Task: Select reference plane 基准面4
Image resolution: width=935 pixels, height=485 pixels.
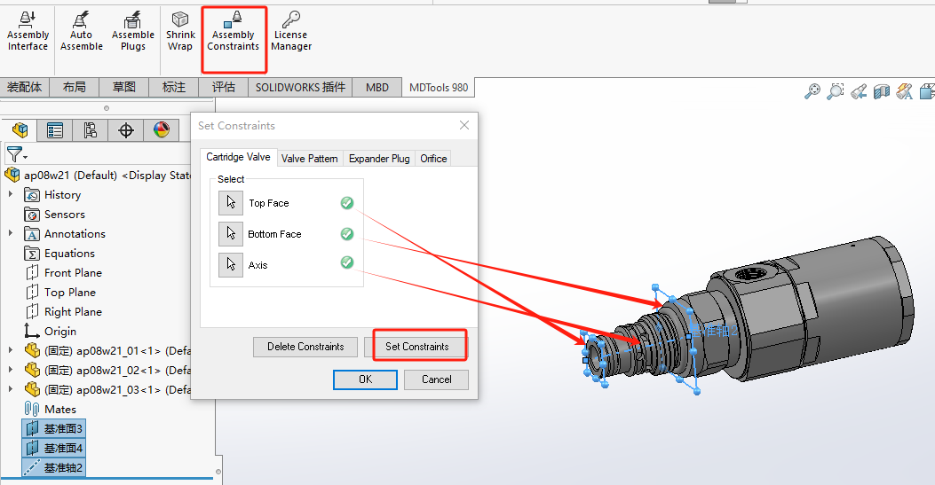Action: [x=53, y=448]
